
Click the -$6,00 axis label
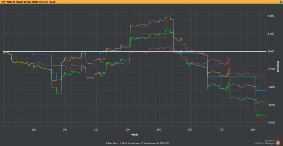tap(271, 105)
